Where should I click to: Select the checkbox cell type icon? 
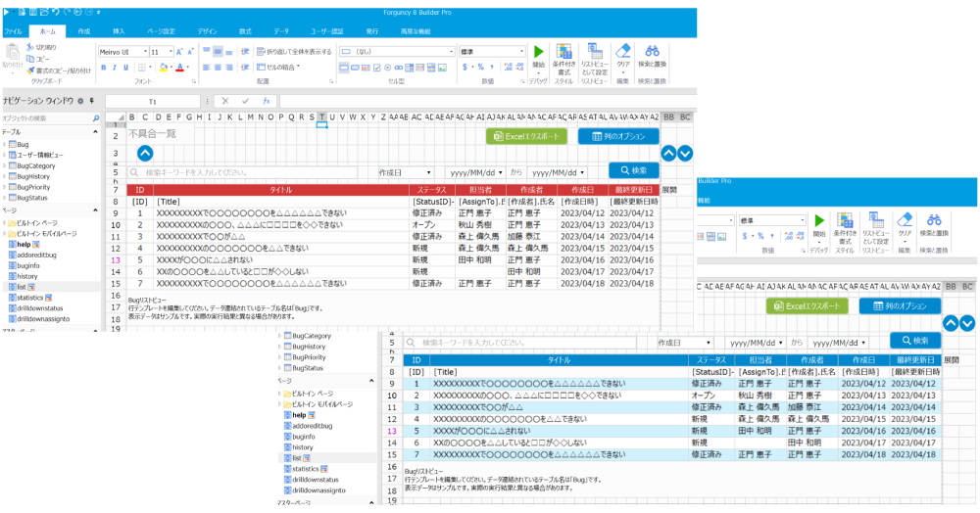point(376,68)
